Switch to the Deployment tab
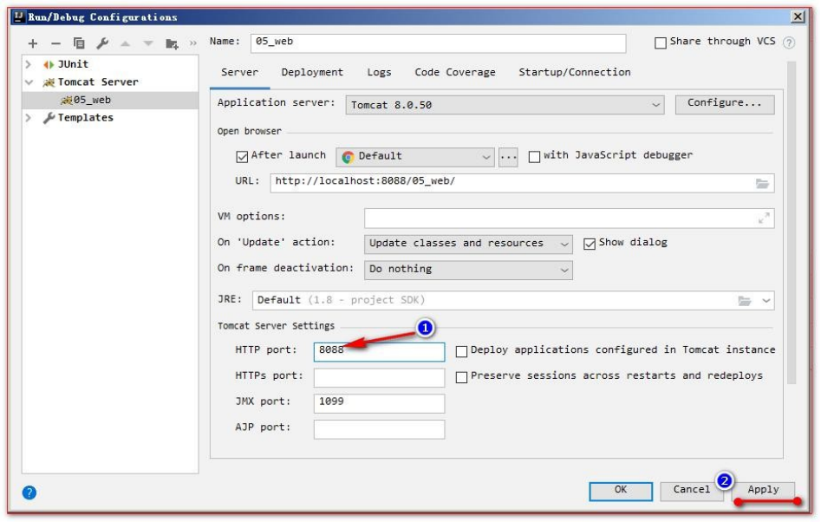This screenshot has height=522, width=821. [312, 72]
